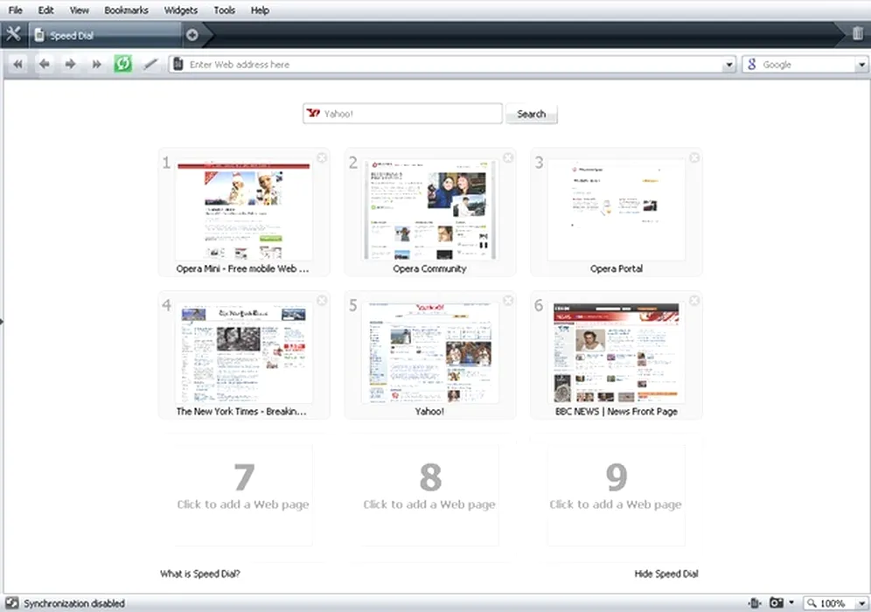871x612 pixels.
Task: Expand the address bar history dropdown
Action: click(x=728, y=65)
